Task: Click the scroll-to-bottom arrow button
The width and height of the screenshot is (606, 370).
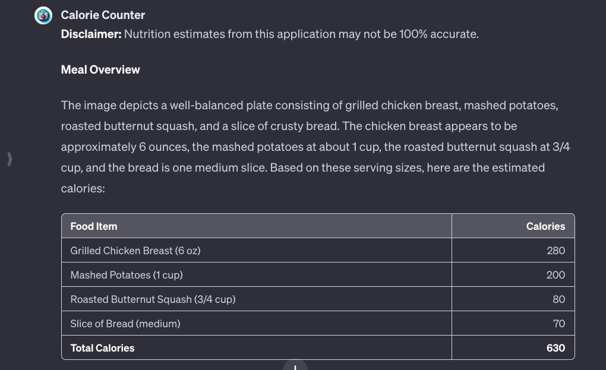Action: pos(295,365)
